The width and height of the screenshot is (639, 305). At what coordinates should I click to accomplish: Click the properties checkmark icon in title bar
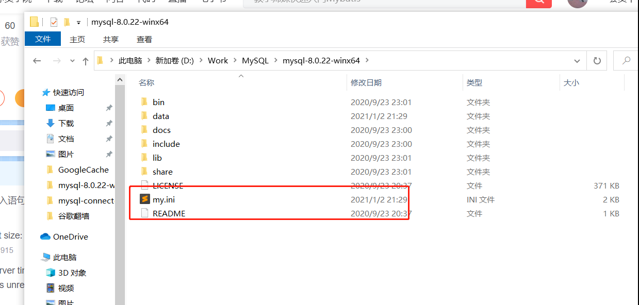(54, 22)
